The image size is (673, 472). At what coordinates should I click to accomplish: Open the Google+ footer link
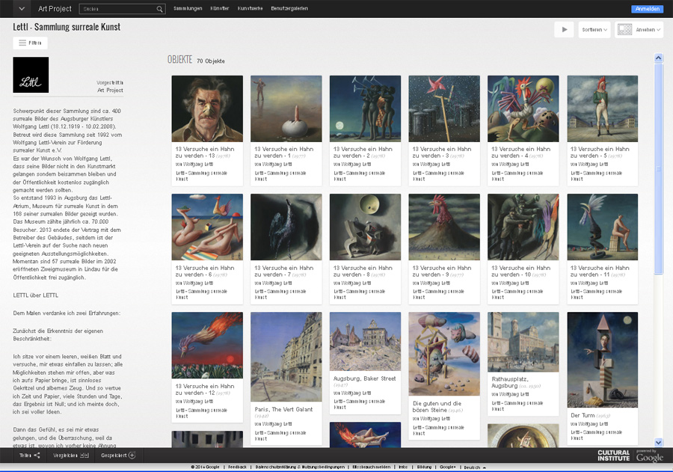[x=448, y=467]
